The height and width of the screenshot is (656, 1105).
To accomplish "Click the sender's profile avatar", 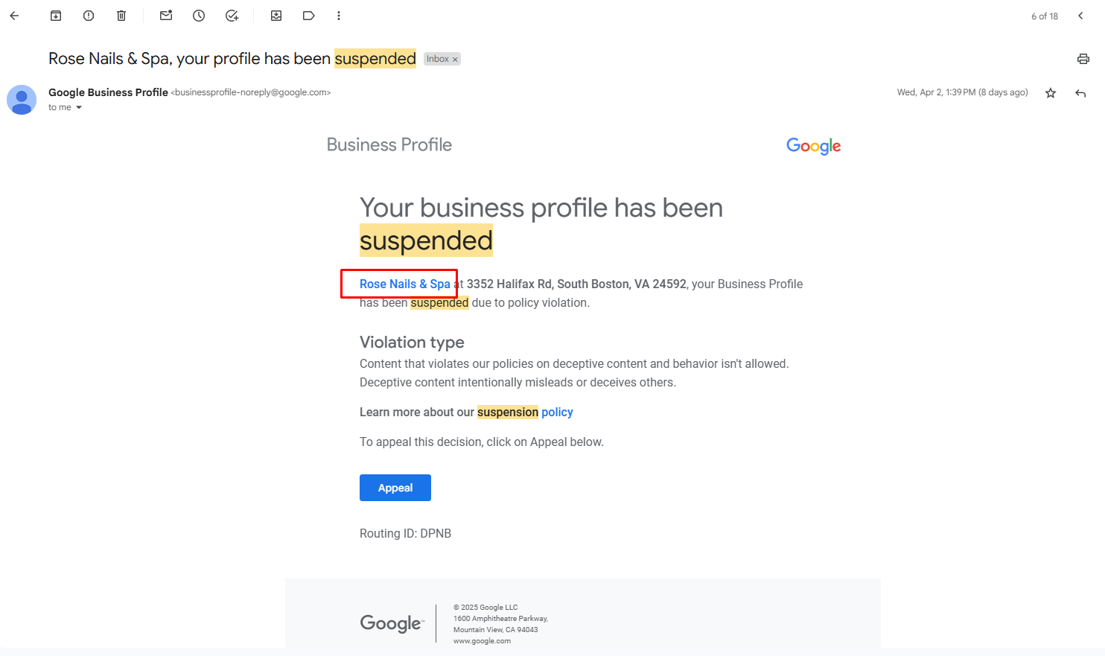I will [x=22, y=100].
